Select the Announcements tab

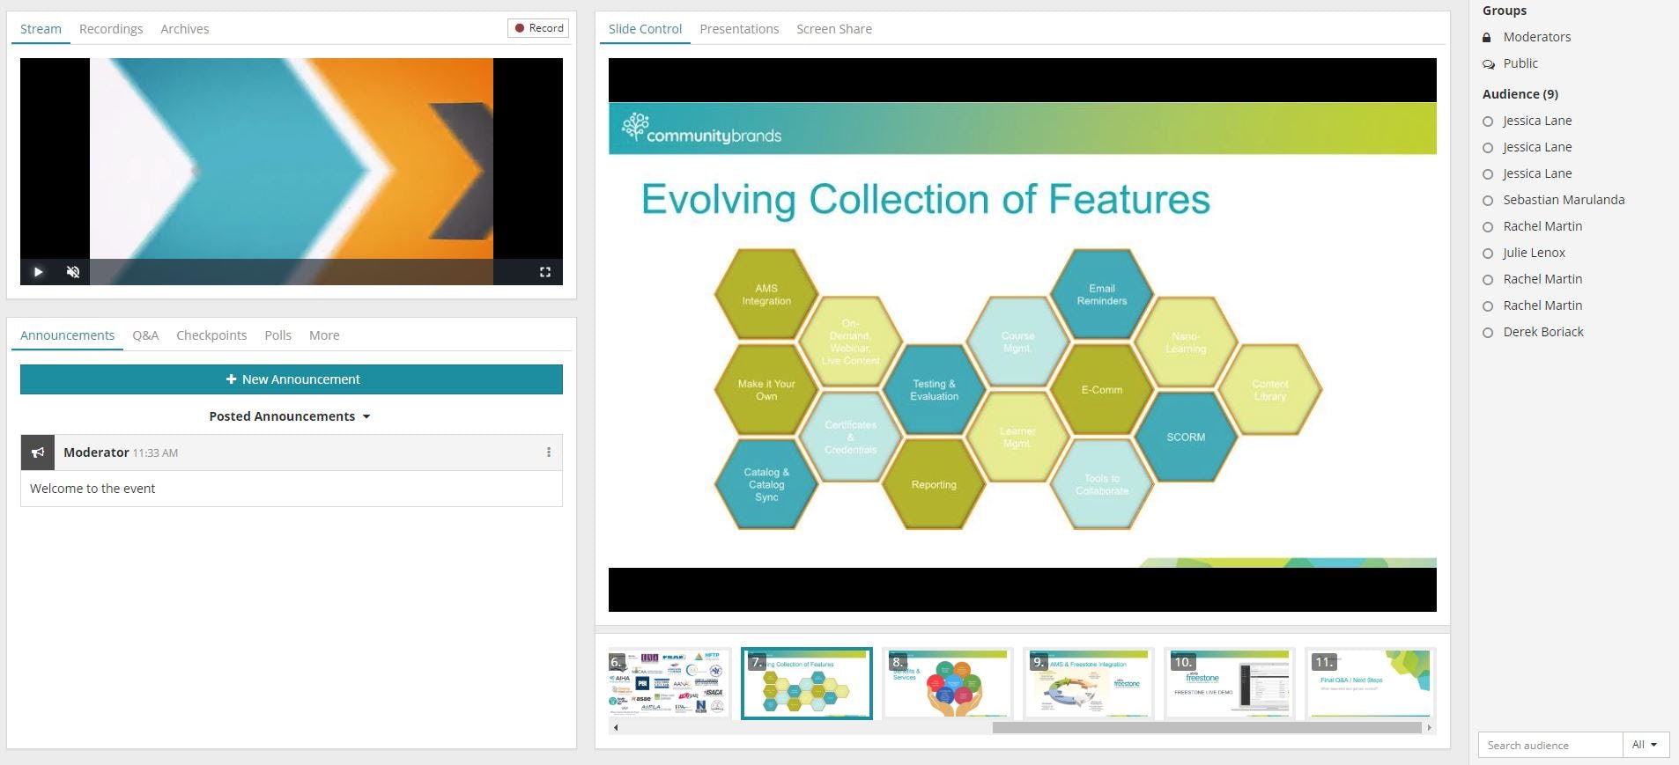pos(67,335)
